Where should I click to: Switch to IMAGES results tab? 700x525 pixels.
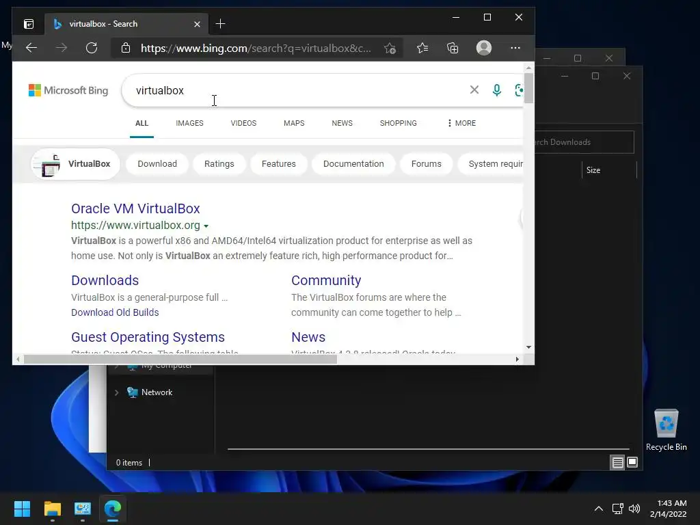(x=189, y=123)
